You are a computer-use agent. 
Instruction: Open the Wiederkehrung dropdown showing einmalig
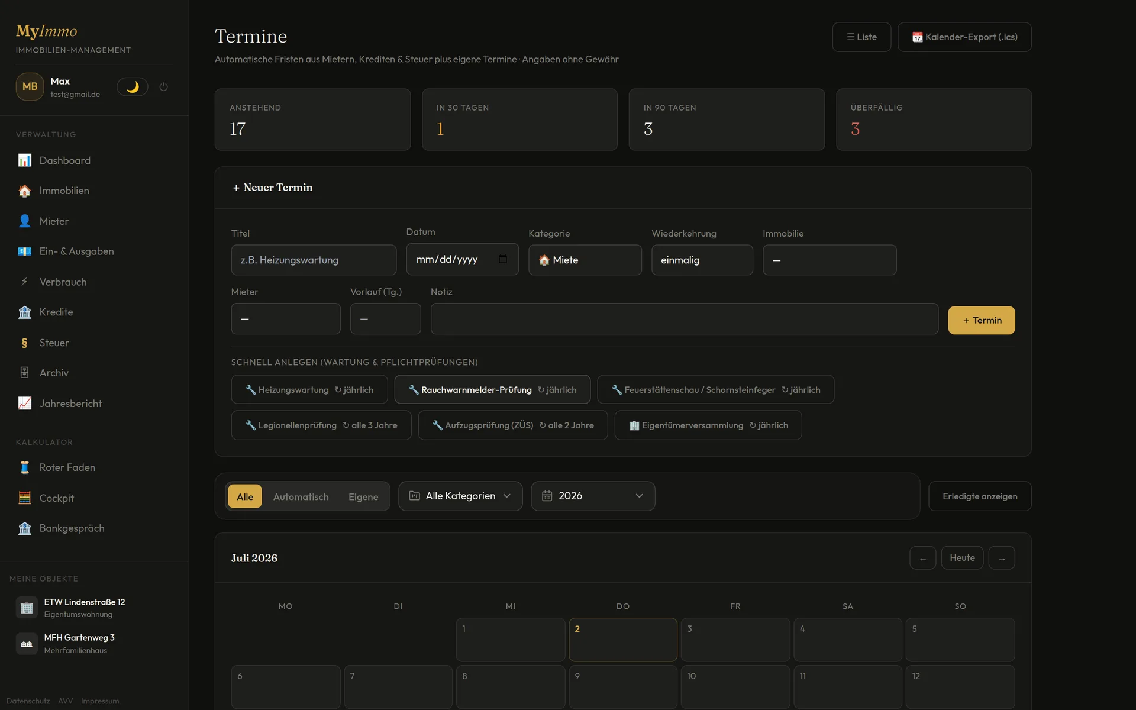(x=702, y=260)
